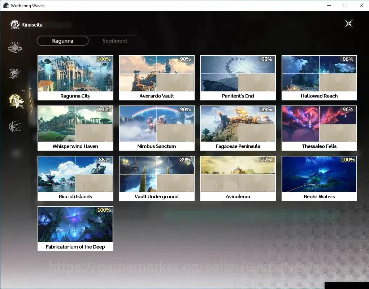Open the Penitent's End area card

[238, 78]
